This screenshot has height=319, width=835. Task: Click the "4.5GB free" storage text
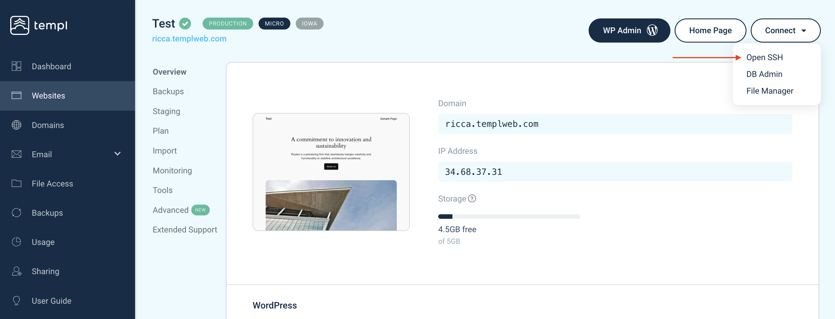[x=457, y=230]
